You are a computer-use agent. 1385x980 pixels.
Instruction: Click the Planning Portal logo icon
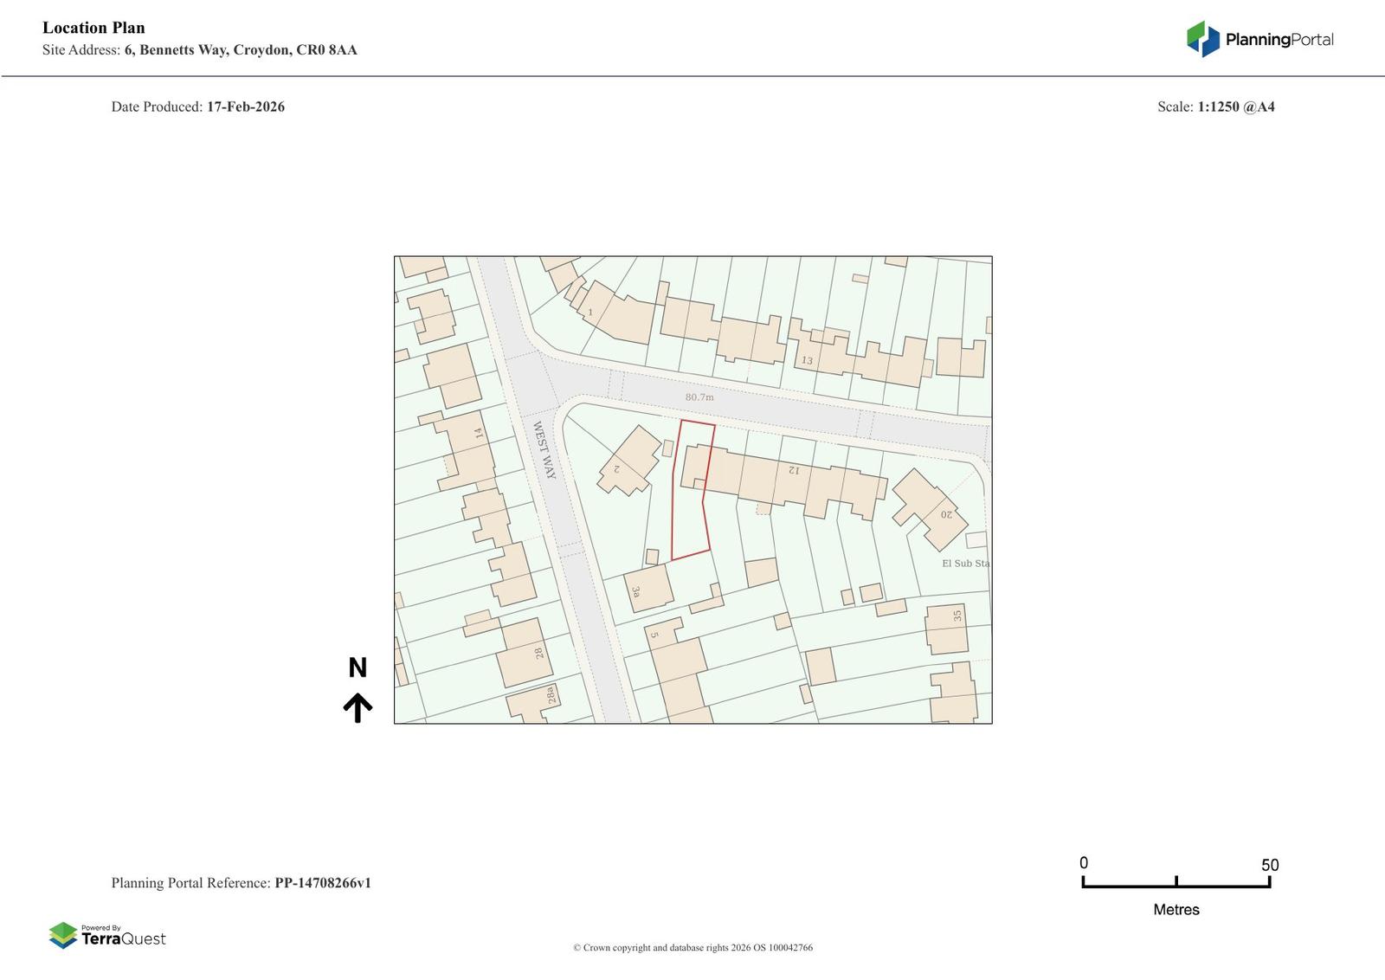click(1202, 39)
